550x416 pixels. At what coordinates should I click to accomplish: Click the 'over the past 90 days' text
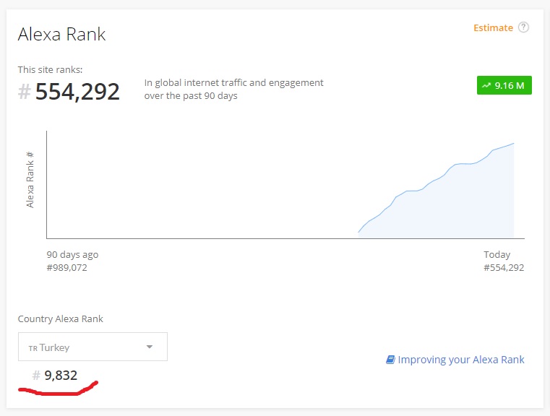(191, 95)
